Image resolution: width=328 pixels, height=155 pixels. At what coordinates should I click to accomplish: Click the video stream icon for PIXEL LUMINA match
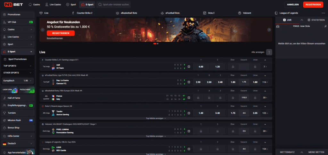point(189,131)
